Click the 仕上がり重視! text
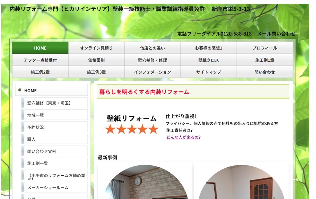Screen dimensions: 316x199 click(x=181, y=116)
